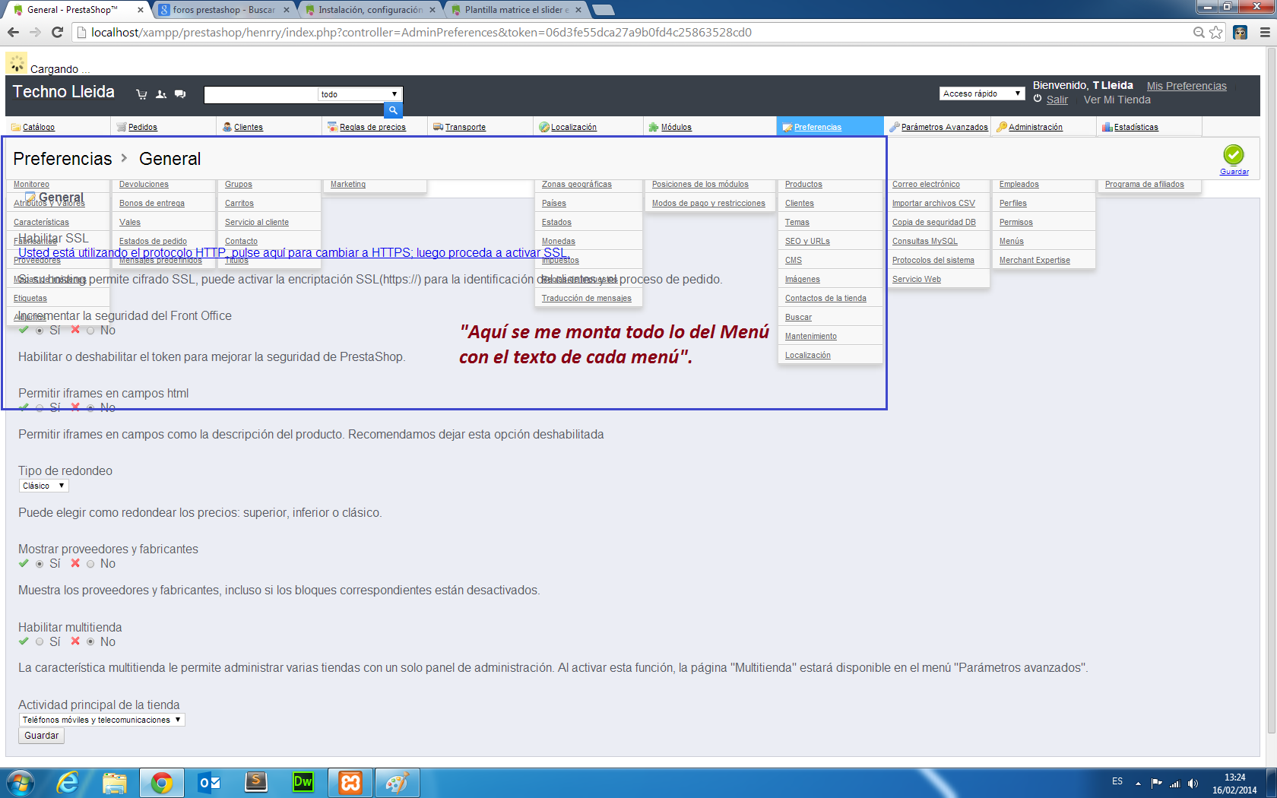Click the blue search magnifier button
Screen dimensions: 1277x798
coord(393,110)
